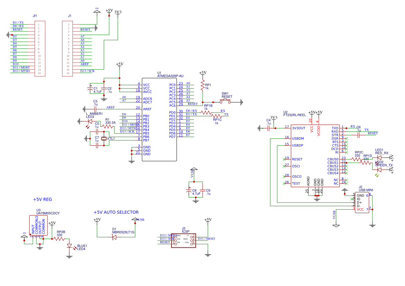The image size is (405, 286).
Task: Click the J2 USB MINI connector
Action: tap(362, 203)
